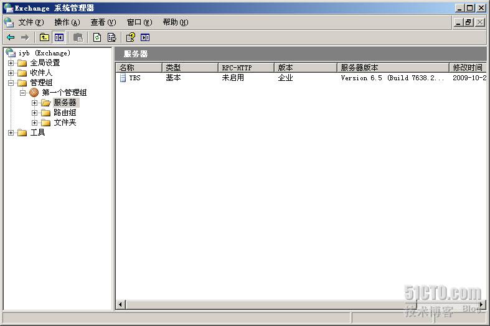Open the 帮助(H) menu
490x326 pixels.
176,22
